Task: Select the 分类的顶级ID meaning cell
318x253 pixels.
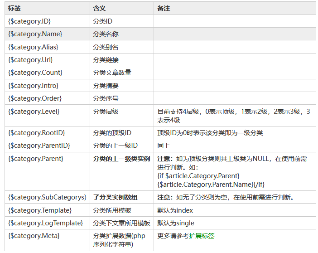Action: (x=122, y=133)
